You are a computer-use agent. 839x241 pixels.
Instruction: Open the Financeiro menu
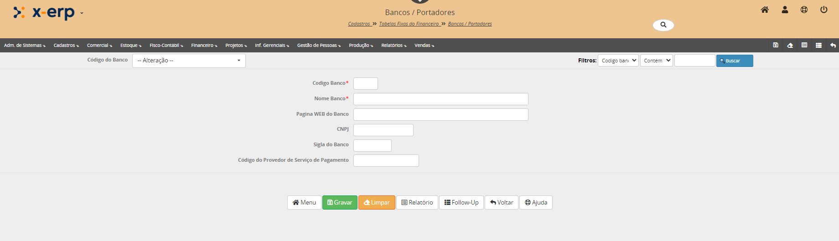click(x=204, y=46)
